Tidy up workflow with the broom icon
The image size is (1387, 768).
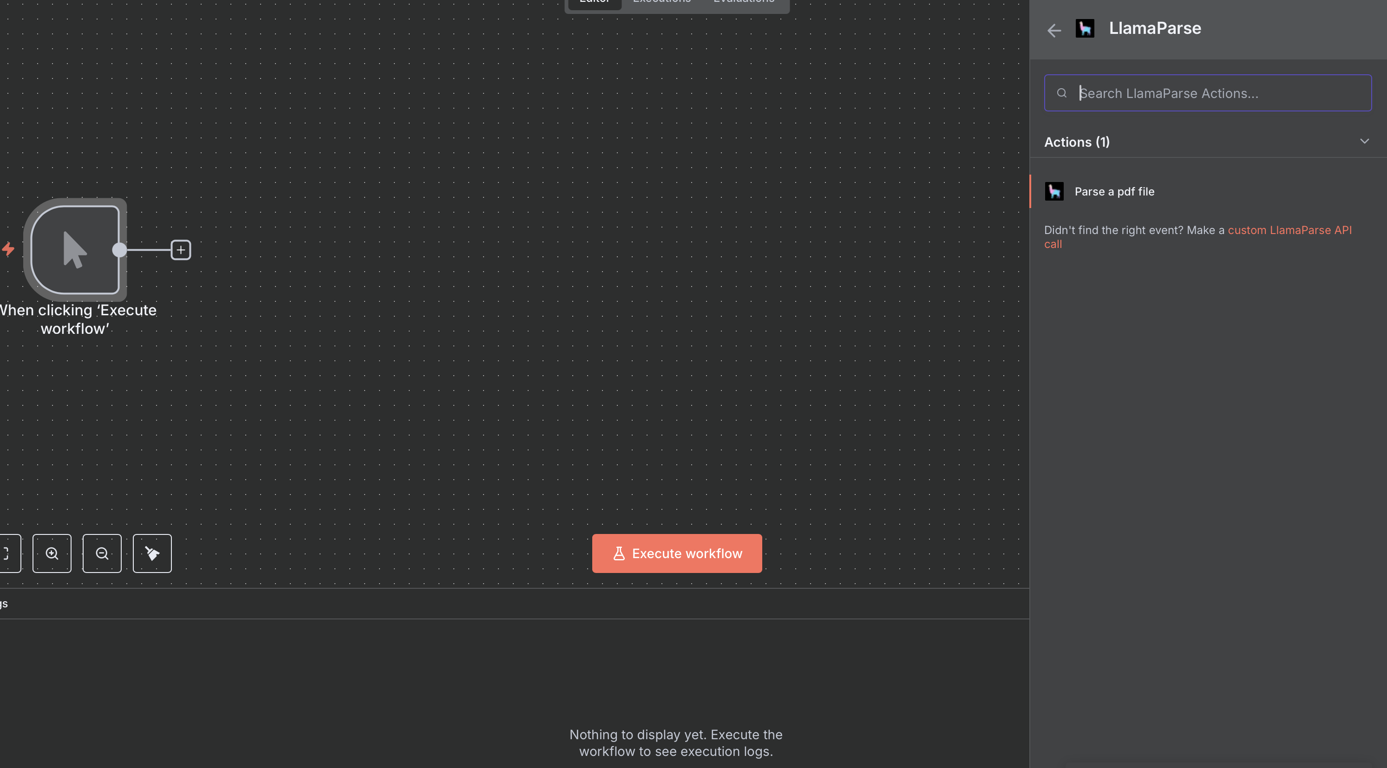click(152, 553)
